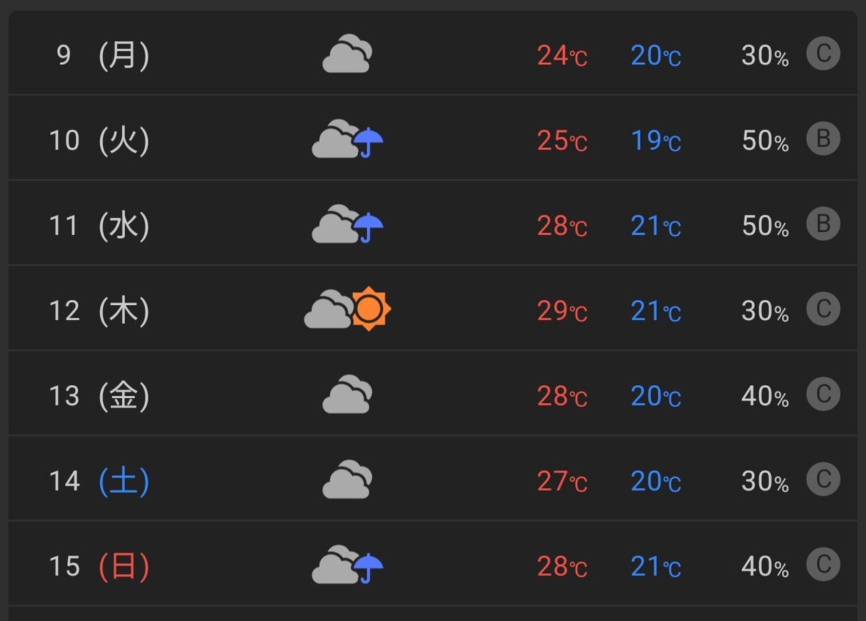Select the 9 (月) date label
The image size is (866, 621).
pyautogui.click(x=102, y=56)
